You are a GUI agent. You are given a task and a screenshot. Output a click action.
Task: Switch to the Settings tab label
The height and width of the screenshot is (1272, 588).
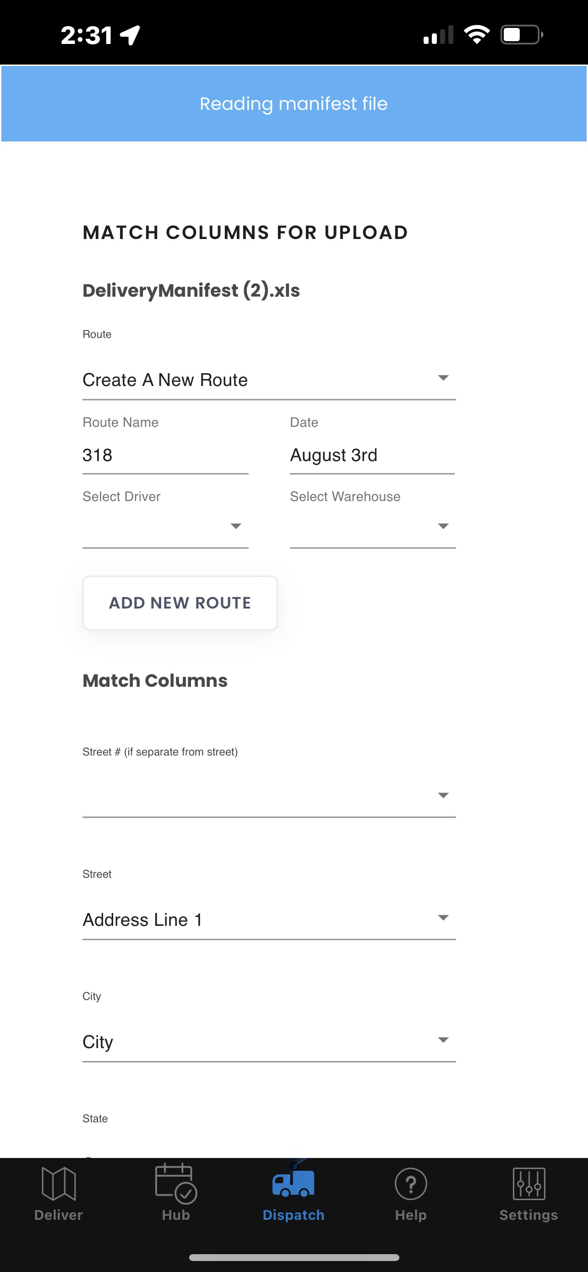pos(529,1215)
